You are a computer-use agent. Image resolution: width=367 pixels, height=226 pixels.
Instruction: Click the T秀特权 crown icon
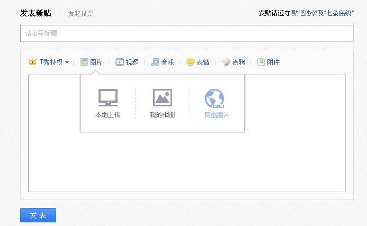point(32,62)
